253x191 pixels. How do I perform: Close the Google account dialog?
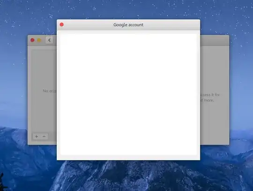62,24
